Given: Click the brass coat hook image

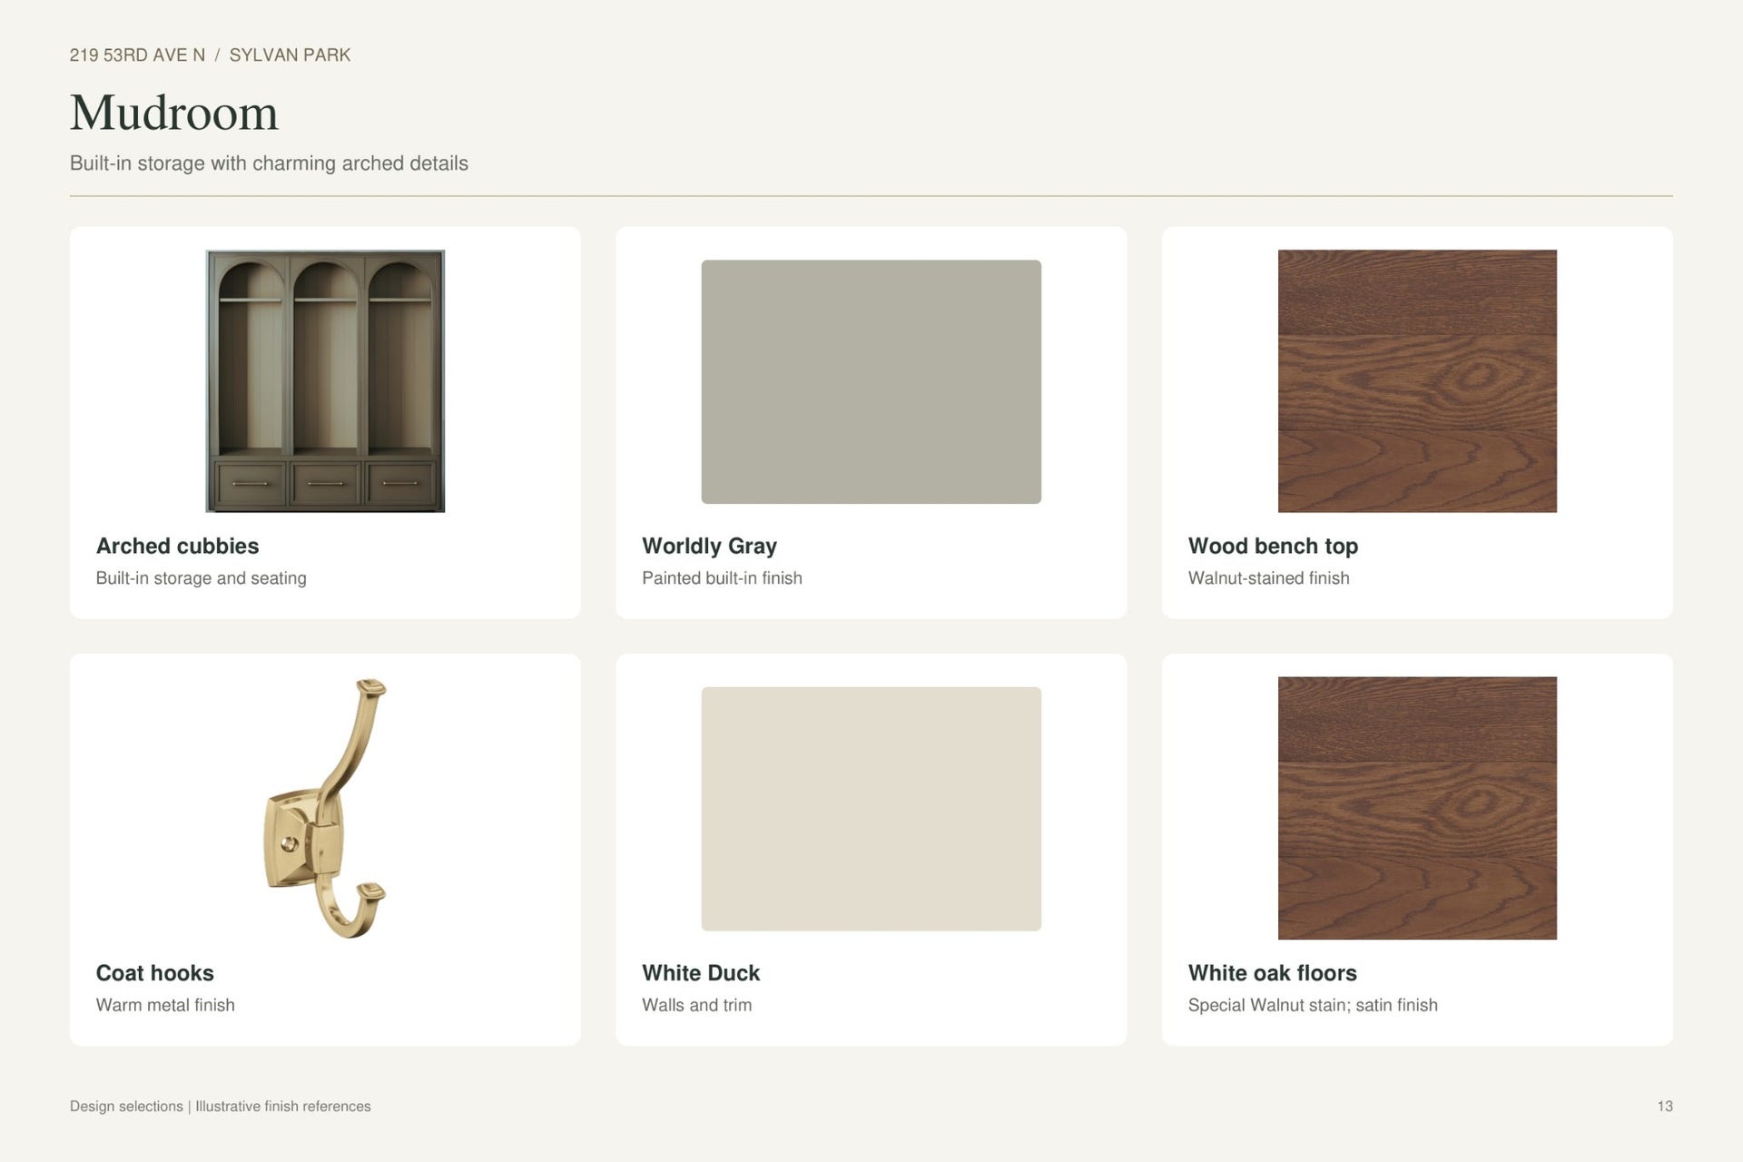Looking at the screenshot, I should pyautogui.click(x=326, y=808).
